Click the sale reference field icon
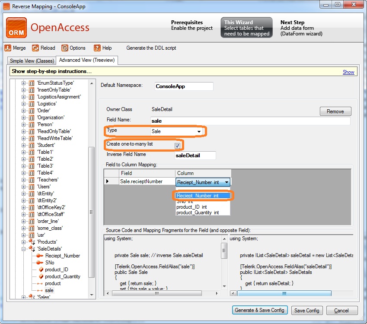Image resolution: width=367 pixels, height=324 pixels. tap(40, 290)
